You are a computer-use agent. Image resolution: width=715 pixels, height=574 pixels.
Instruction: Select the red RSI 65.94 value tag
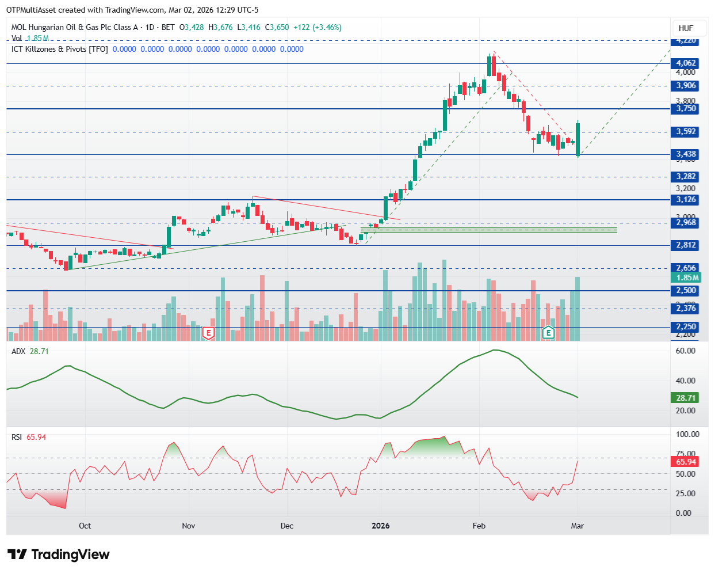(x=686, y=462)
